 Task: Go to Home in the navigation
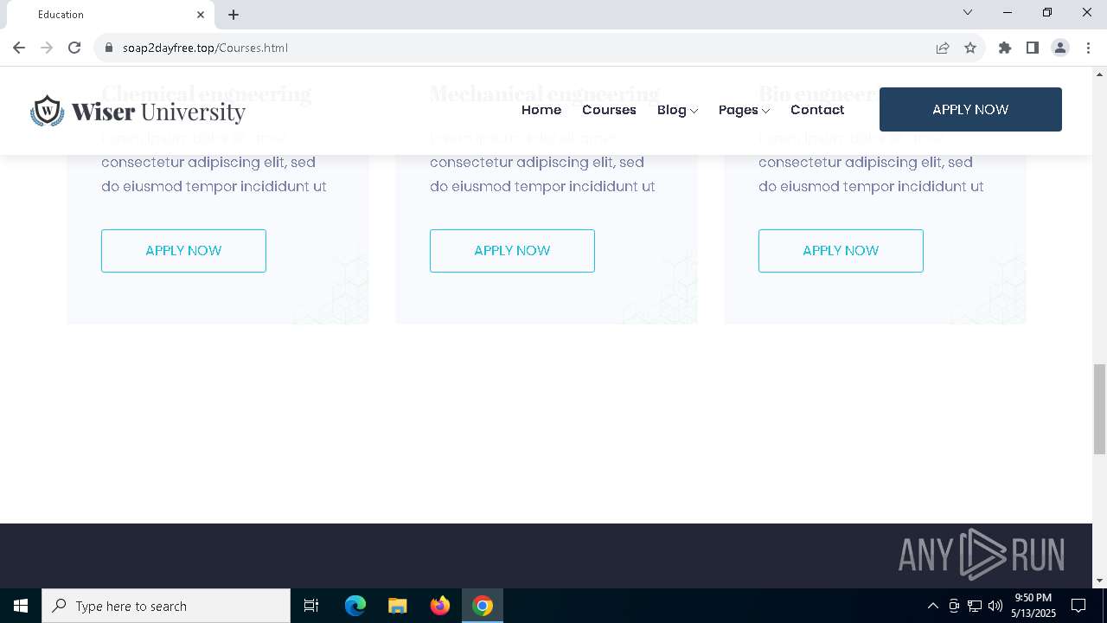tap(541, 110)
